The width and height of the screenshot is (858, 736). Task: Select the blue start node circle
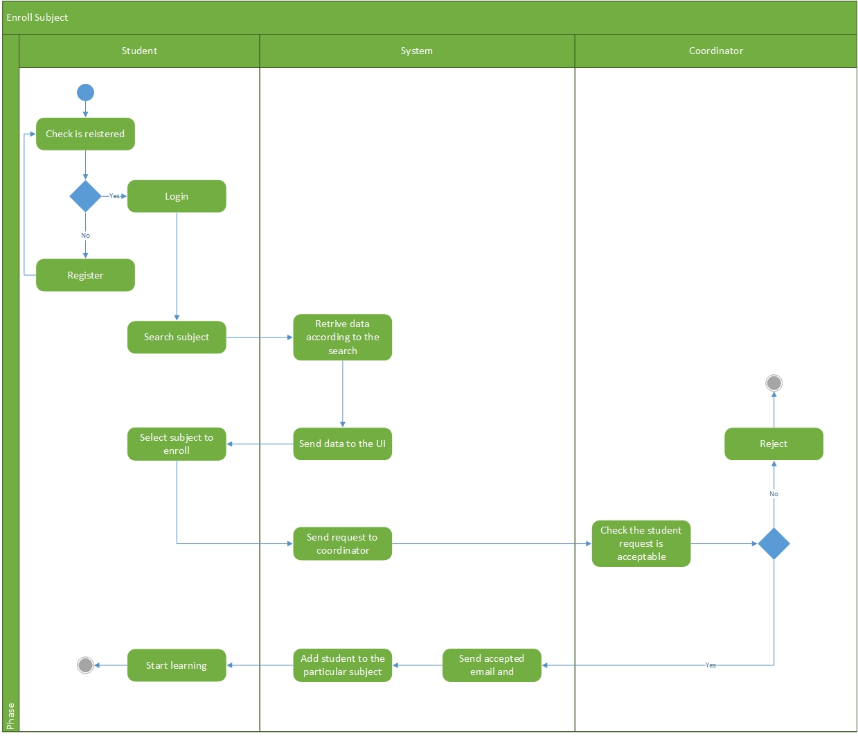(x=85, y=92)
